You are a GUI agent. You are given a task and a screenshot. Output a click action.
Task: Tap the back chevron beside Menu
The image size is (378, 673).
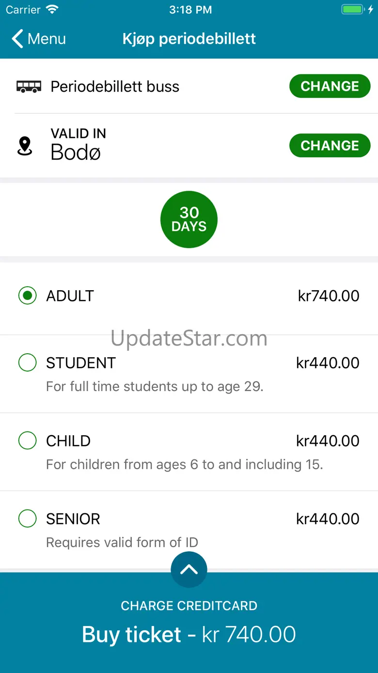tap(17, 39)
